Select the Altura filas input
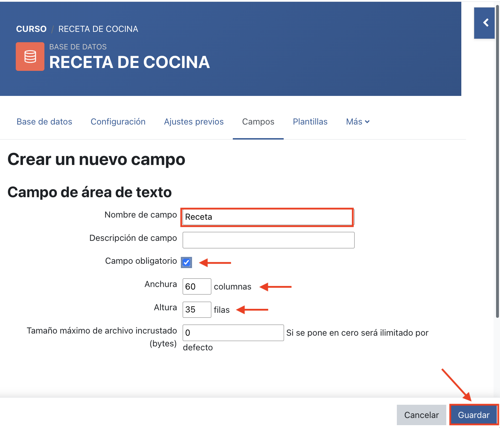The height and width of the screenshot is (428, 500). click(x=197, y=310)
